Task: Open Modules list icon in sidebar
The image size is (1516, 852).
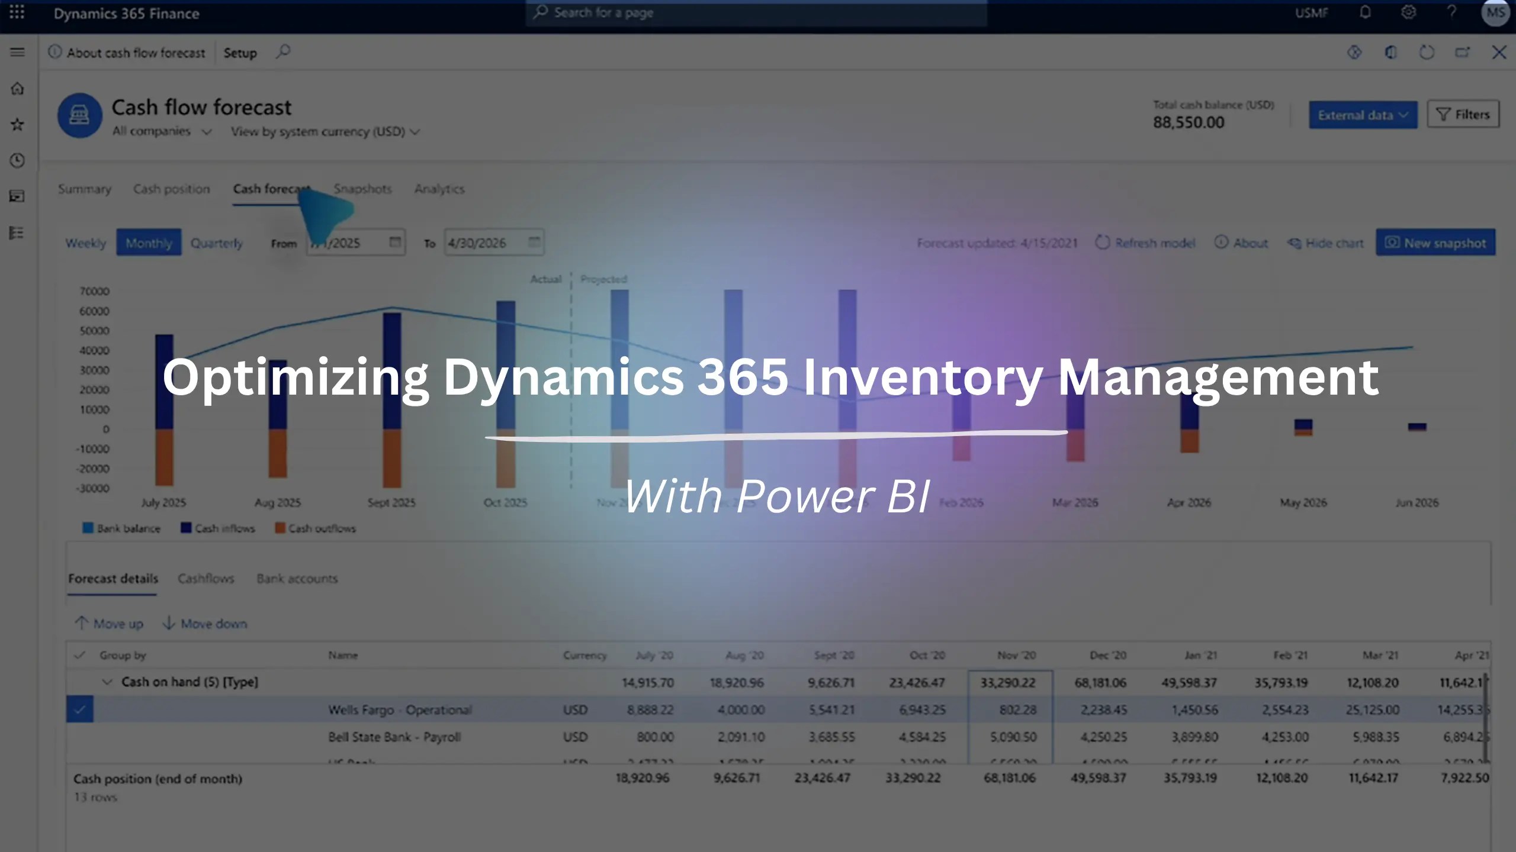Action: pyautogui.click(x=18, y=233)
